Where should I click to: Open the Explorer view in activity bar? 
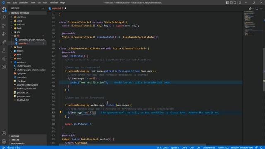pyautogui.click(x=4, y=9)
